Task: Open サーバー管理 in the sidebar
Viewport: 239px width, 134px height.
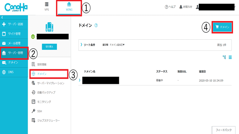Action: tap(14, 53)
